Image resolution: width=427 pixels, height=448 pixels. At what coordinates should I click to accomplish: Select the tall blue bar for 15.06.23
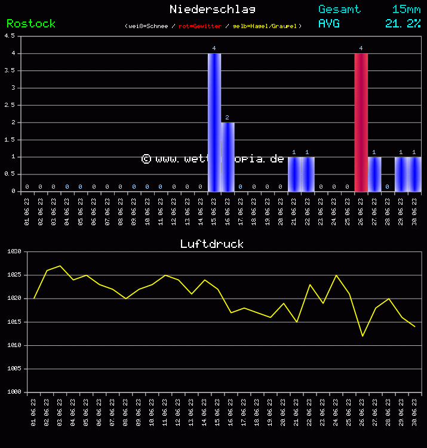point(214,122)
